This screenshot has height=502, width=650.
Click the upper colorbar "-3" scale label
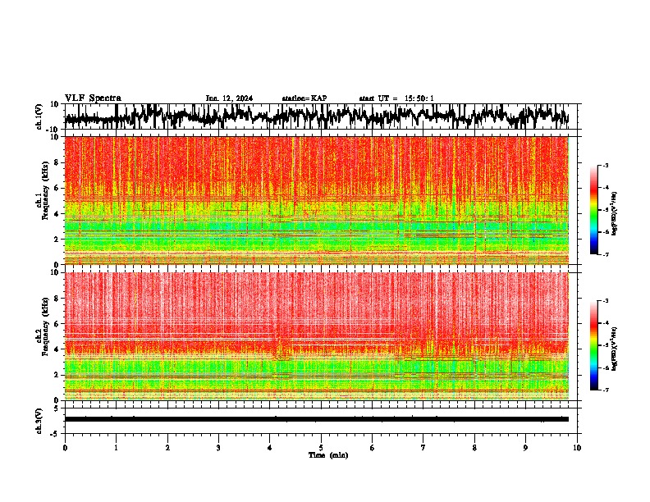[x=605, y=165]
